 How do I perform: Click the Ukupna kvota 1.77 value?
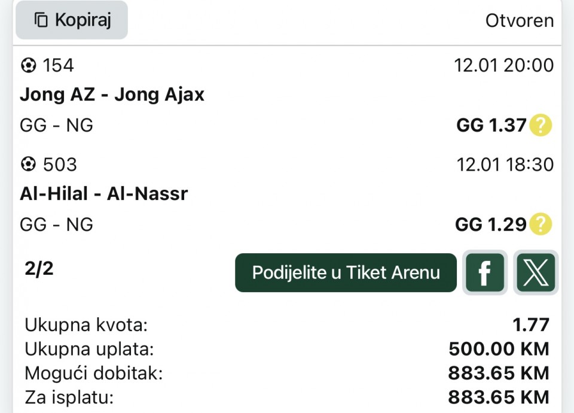point(530,325)
